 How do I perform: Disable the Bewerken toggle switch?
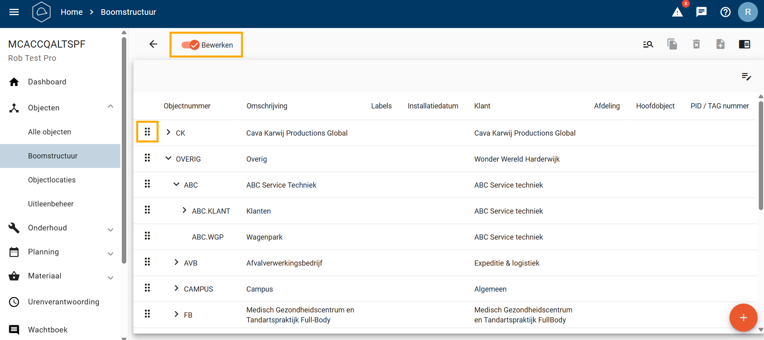(x=190, y=45)
